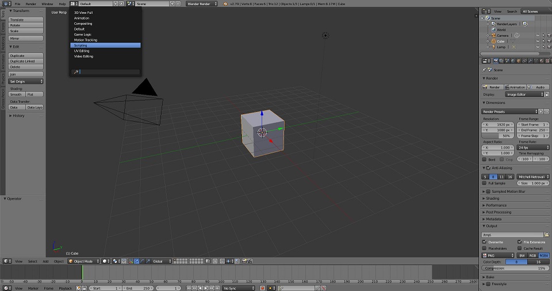Viewport: 552px width, 291px height.
Task: Toggle the auto keyframe record button
Action: click(x=262, y=288)
